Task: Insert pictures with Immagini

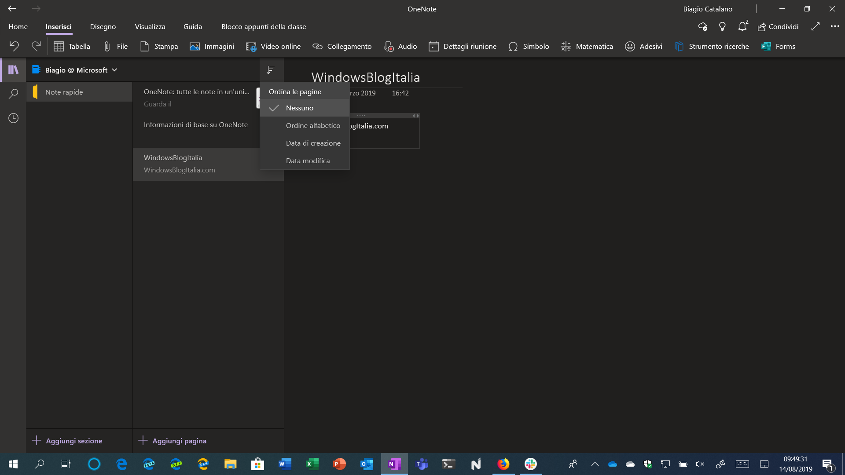Action: tap(212, 46)
